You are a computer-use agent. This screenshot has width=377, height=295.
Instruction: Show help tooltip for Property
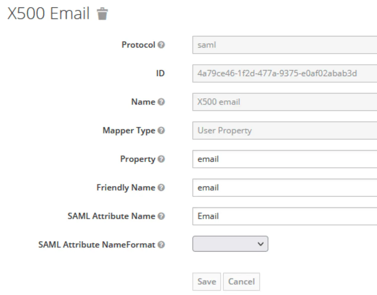tap(161, 159)
